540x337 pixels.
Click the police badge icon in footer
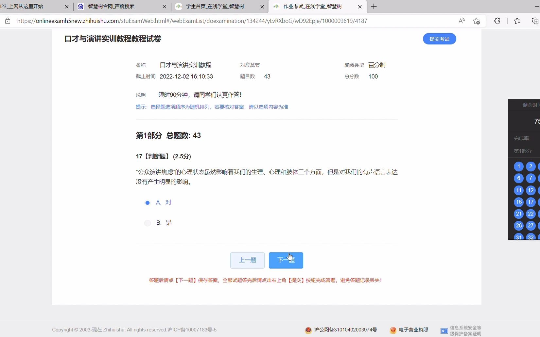pyautogui.click(x=308, y=330)
